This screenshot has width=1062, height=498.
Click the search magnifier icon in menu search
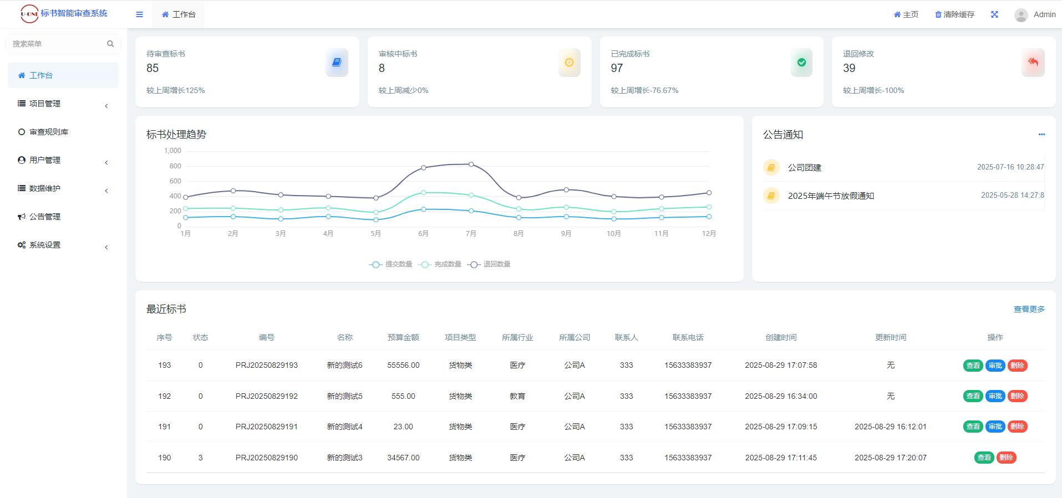pos(110,44)
